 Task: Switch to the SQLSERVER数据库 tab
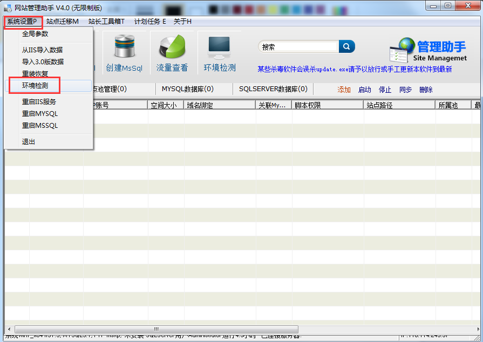(273, 89)
